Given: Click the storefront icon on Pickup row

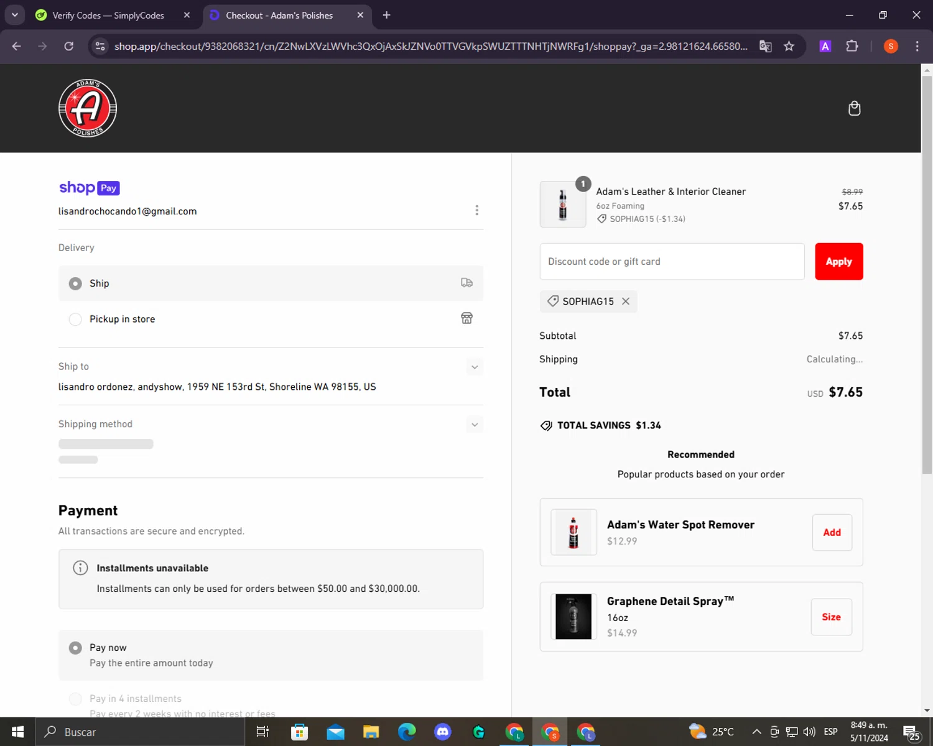Looking at the screenshot, I should click(x=466, y=318).
